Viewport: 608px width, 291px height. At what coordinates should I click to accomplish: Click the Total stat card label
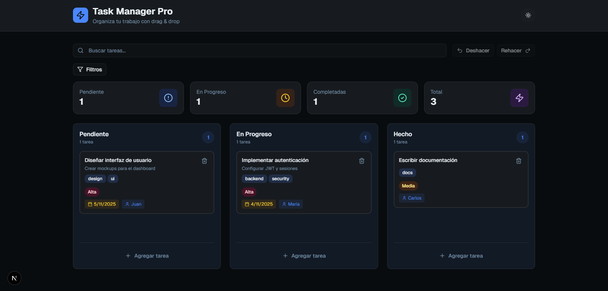point(436,92)
